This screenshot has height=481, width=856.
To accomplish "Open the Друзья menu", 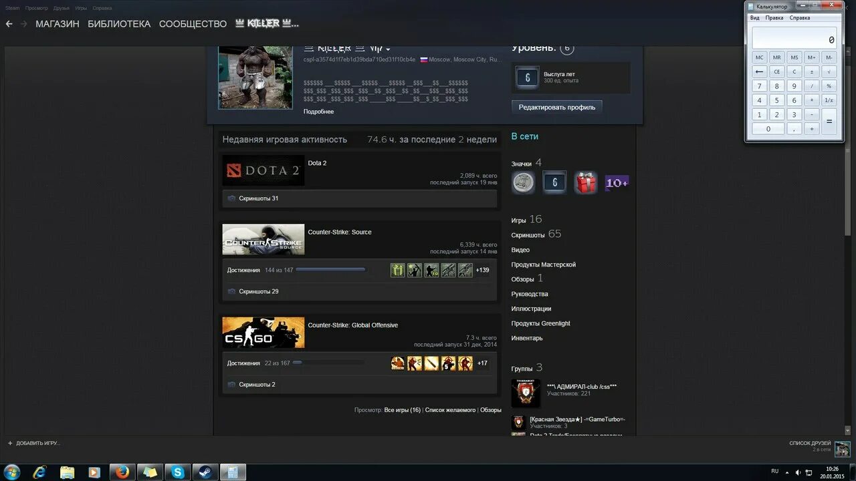I will (x=62, y=8).
